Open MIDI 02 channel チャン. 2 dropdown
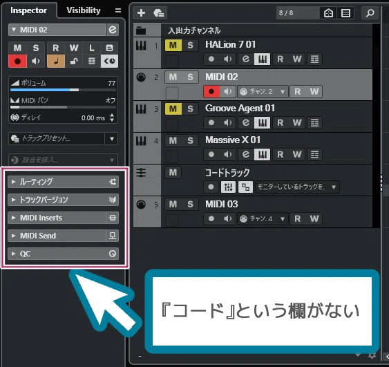Image resolution: width=389 pixels, height=367 pixels. tap(263, 91)
